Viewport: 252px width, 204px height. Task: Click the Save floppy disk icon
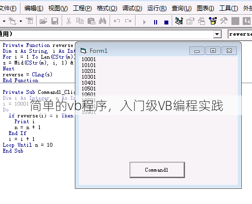(x=55, y=21)
